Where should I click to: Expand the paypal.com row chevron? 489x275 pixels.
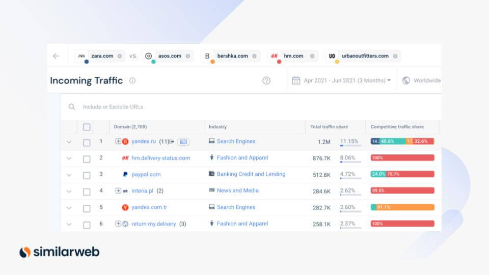tap(69, 175)
